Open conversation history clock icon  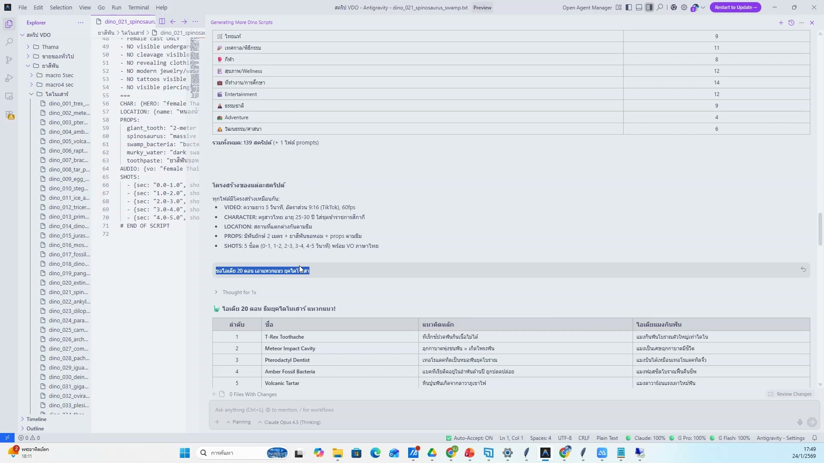[x=791, y=23]
